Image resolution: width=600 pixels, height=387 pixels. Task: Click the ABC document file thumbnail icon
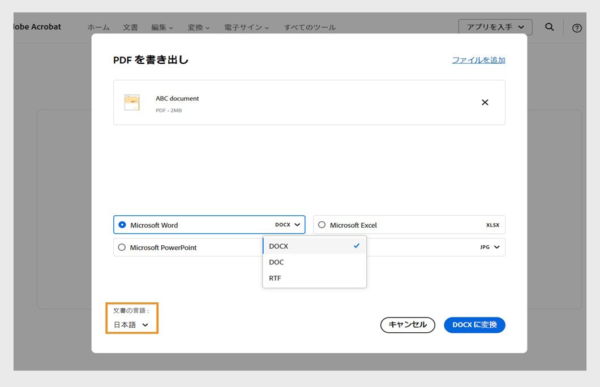[x=132, y=102]
